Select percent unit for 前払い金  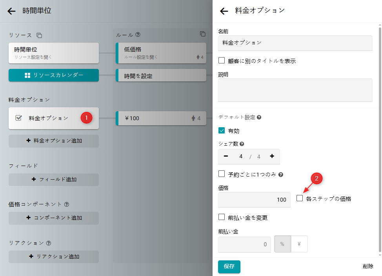point(282,244)
